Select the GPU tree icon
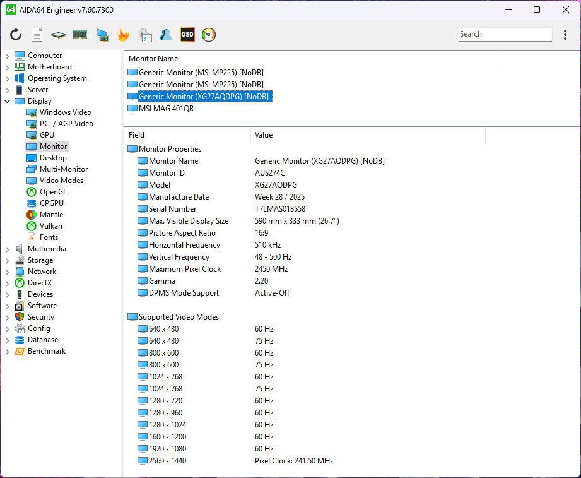Viewport: 581px width, 478px height. 32,135
